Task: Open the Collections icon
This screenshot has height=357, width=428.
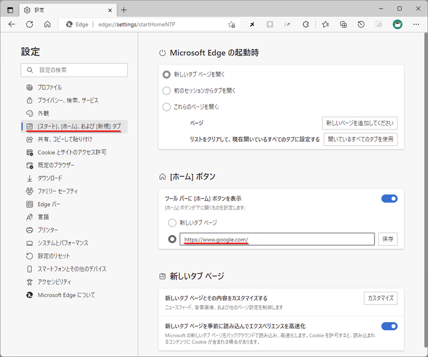Action: point(343,25)
